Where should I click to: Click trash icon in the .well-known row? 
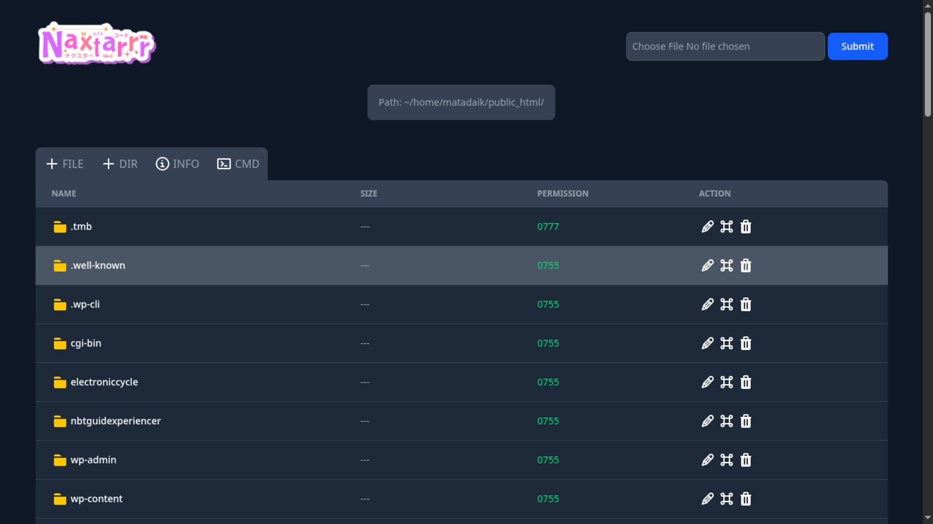tap(745, 266)
